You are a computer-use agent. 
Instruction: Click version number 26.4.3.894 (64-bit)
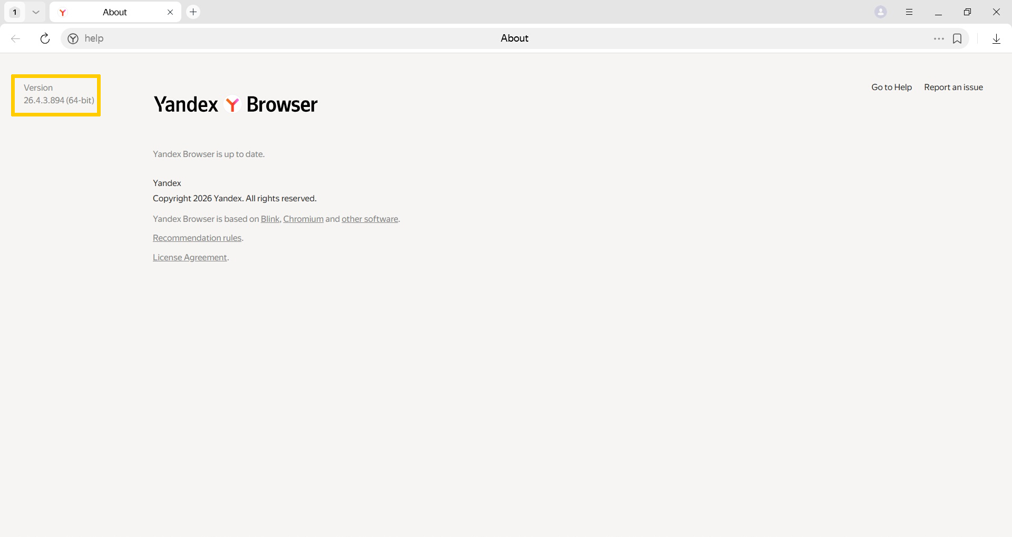[x=59, y=100]
